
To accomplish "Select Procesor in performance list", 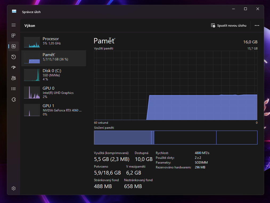I will tap(54, 41).
